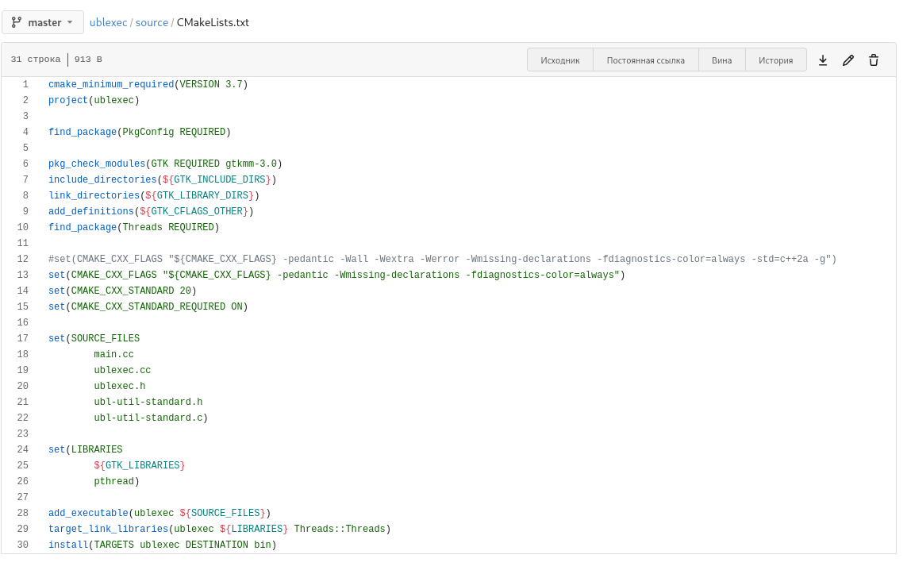The image size is (911, 574).
Task: Click the pencil icon to edit file
Action: (x=848, y=60)
